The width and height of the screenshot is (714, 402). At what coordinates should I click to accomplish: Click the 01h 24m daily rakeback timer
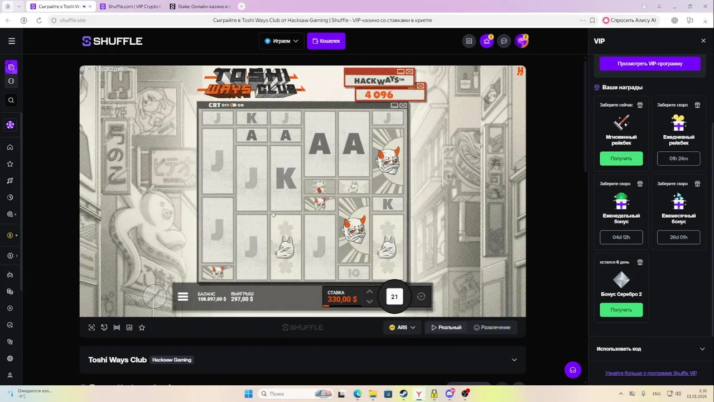pos(678,159)
